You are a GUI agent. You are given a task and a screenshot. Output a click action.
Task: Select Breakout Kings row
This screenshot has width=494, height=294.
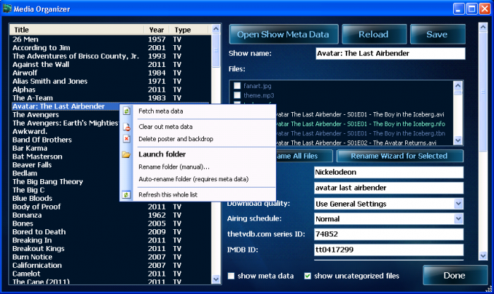tap(110, 249)
